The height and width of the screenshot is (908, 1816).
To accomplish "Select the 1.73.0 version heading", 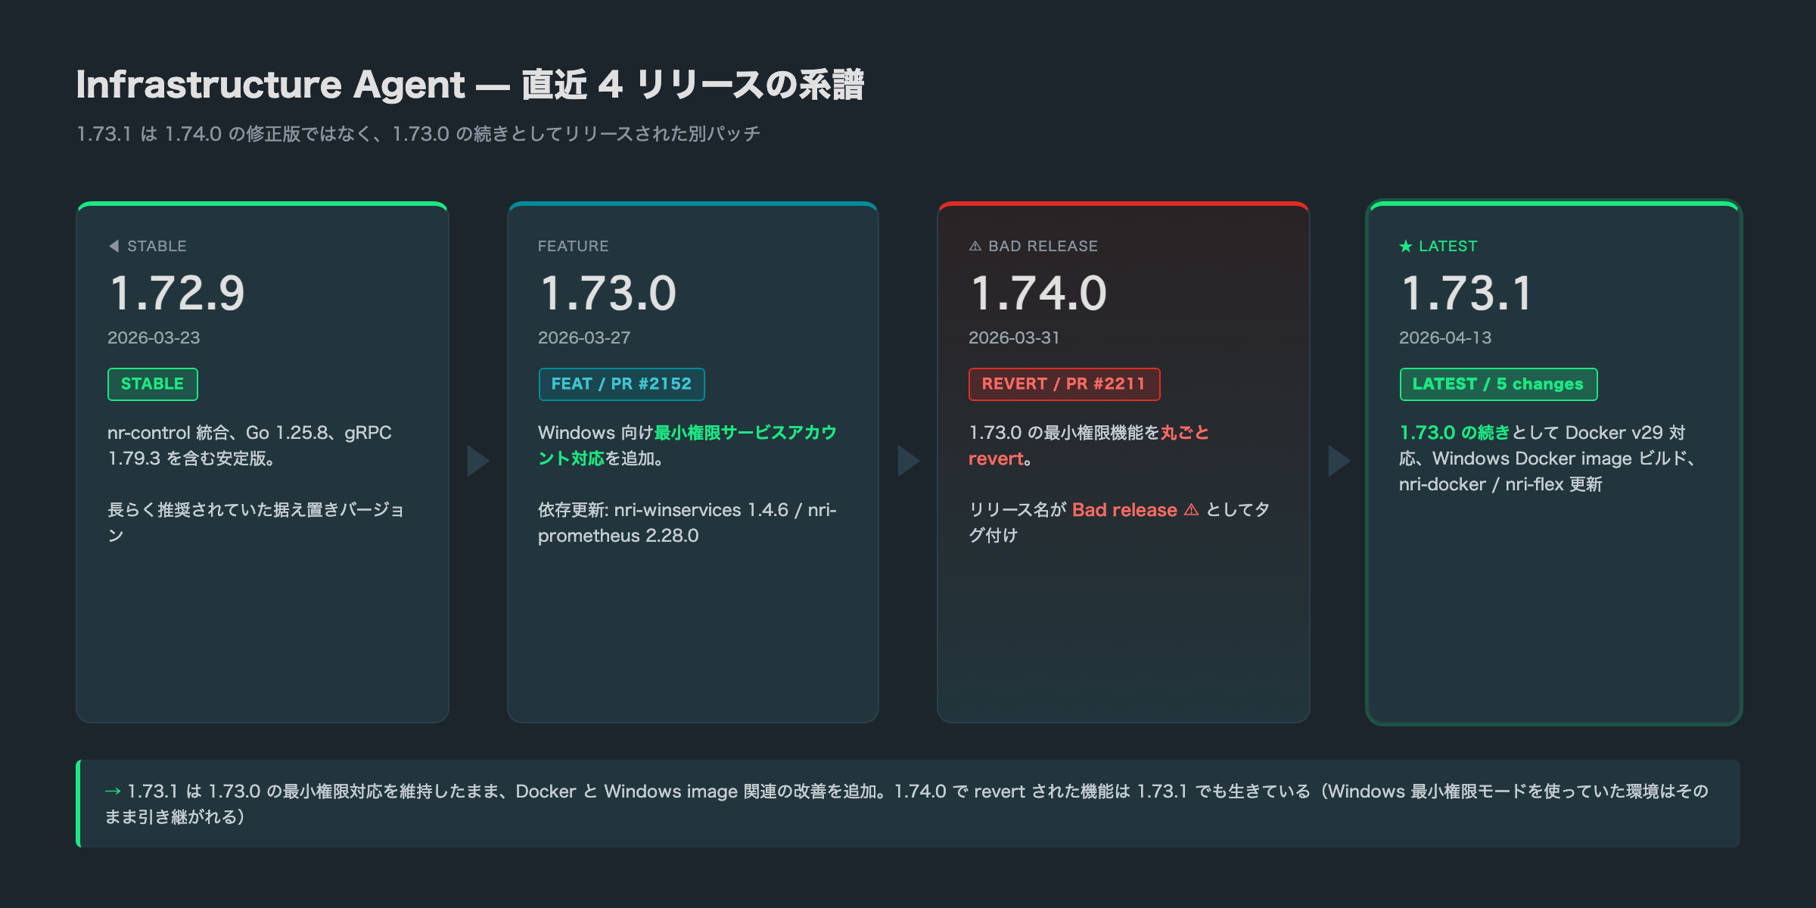I will pos(608,294).
